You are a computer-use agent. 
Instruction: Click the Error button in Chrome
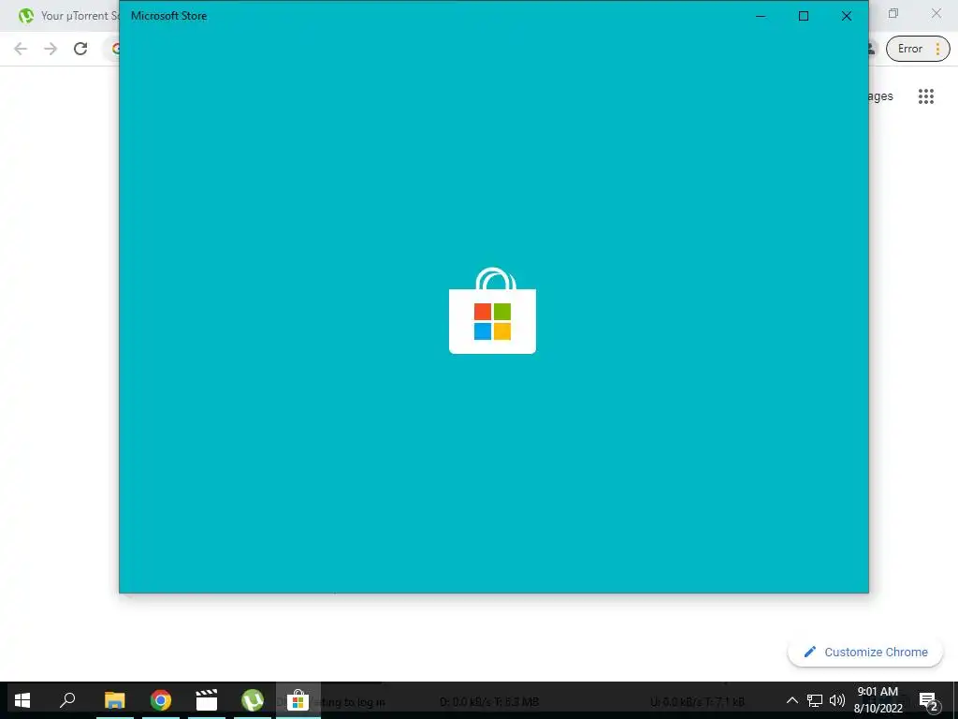918,49
